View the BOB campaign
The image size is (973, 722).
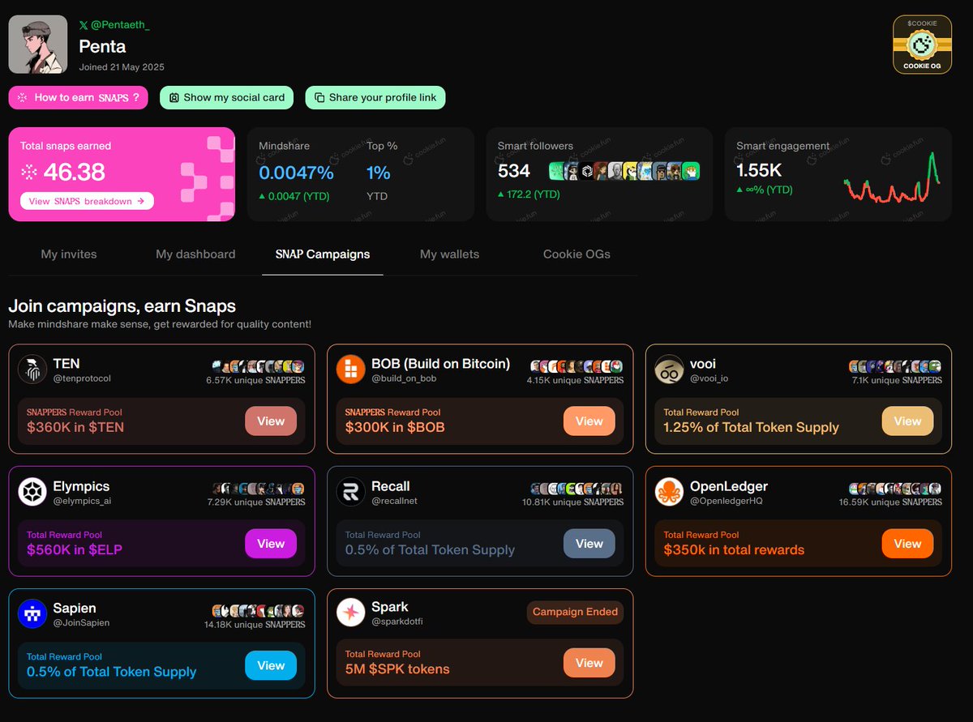589,421
